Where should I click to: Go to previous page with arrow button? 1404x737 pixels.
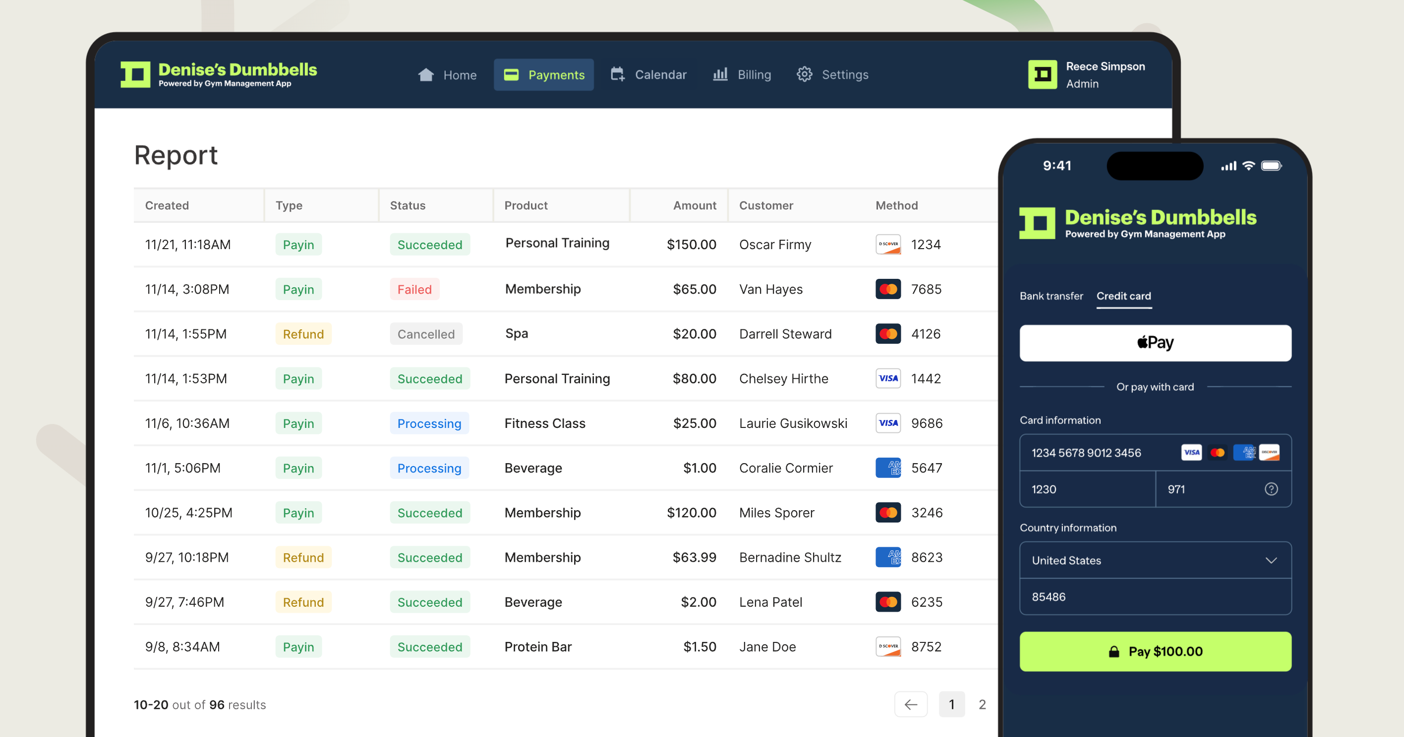[910, 704]
